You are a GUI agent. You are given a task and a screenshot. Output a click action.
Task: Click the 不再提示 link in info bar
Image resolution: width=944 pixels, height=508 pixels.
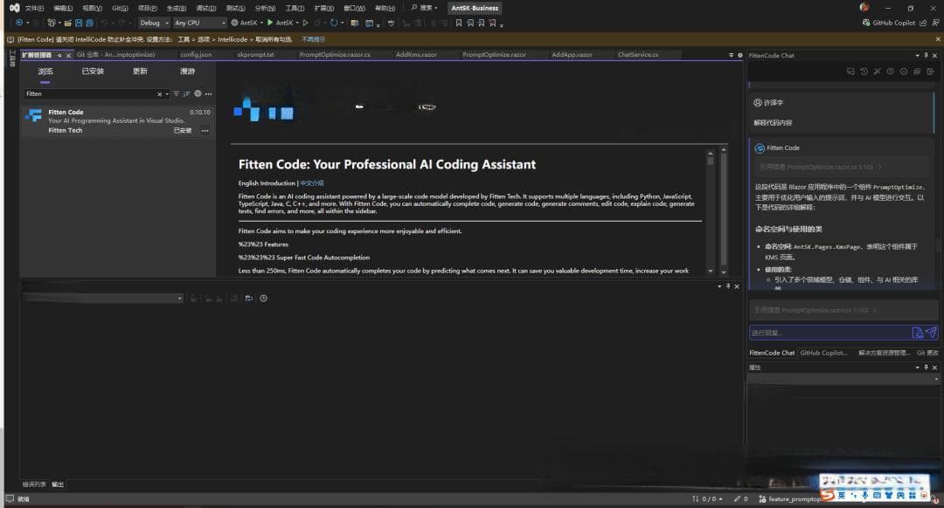tap(313, 39)
